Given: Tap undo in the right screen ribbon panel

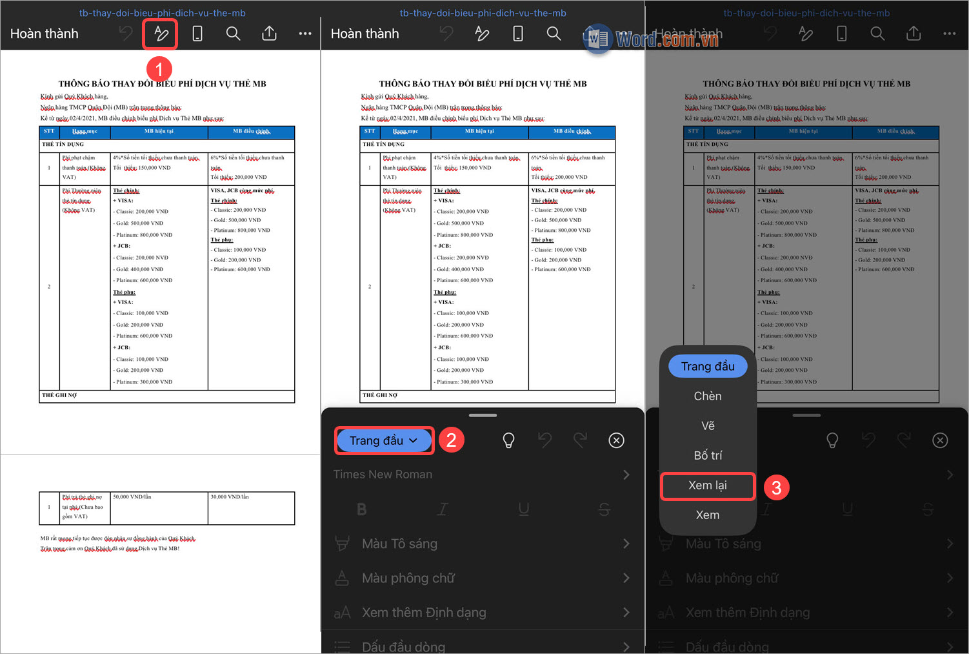Looking at the screenshot, I should 869,440.
